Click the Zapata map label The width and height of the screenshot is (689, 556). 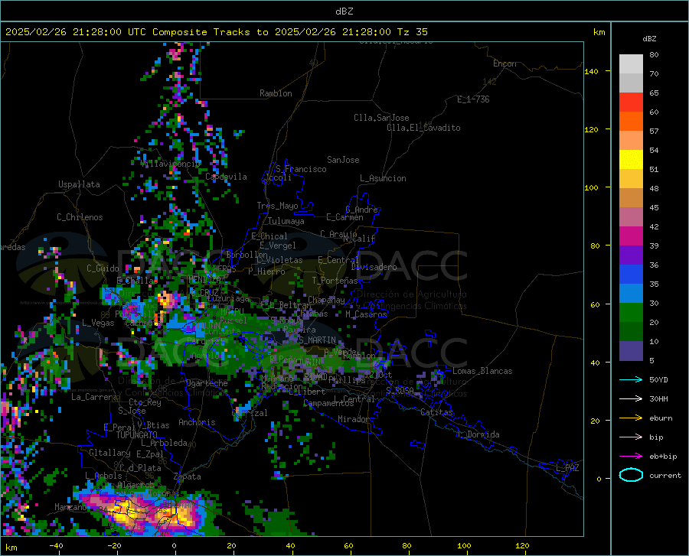click(x=188, y=476)
